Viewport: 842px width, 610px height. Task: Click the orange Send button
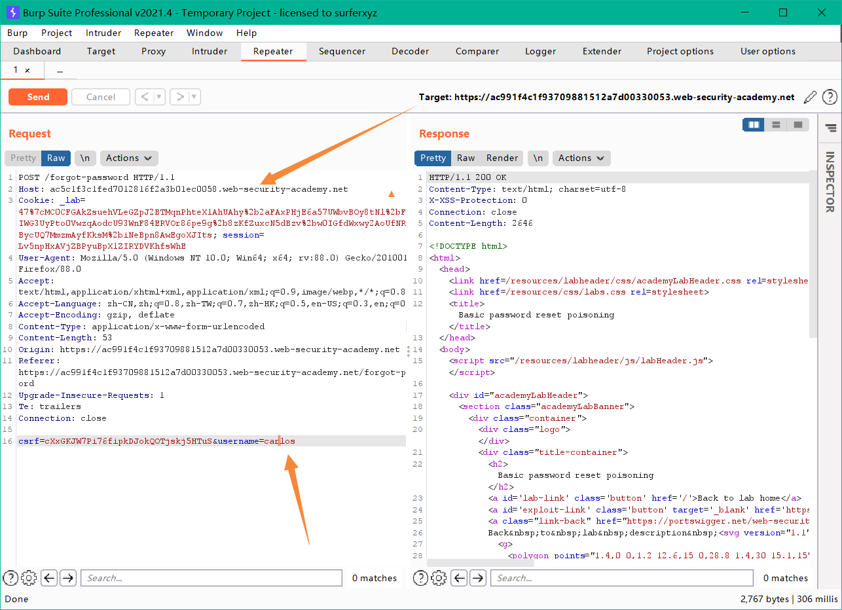coord(38,97)
